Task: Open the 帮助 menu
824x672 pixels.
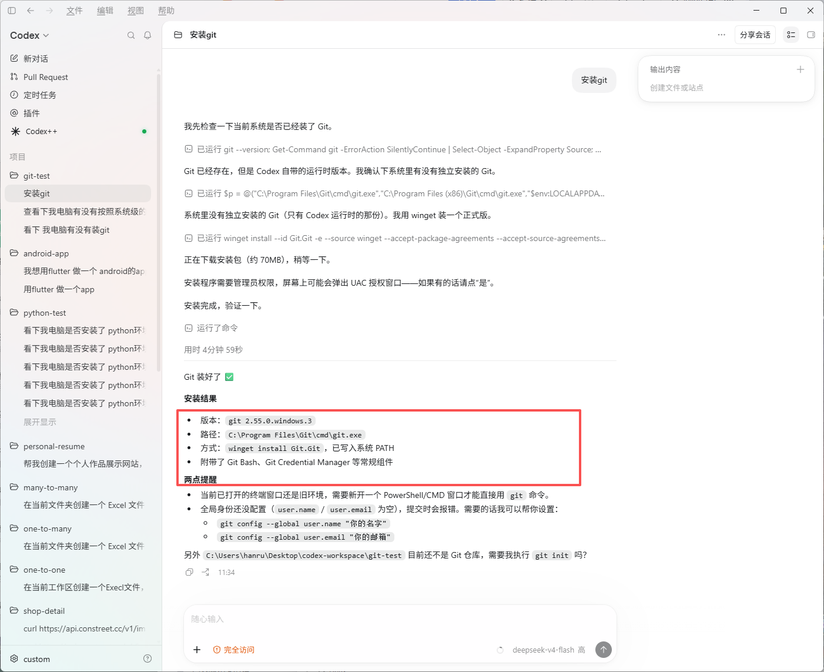Action: (x=166, y=11)
